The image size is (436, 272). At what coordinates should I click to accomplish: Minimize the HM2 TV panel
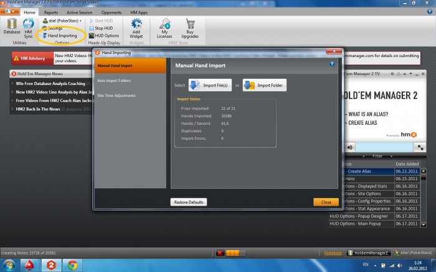tap(417, 74)
